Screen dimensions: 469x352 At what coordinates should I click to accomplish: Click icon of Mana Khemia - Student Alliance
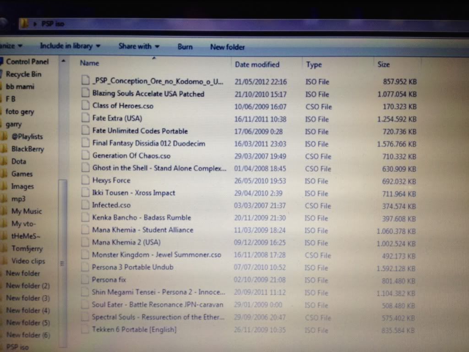(x=86, y=230)
